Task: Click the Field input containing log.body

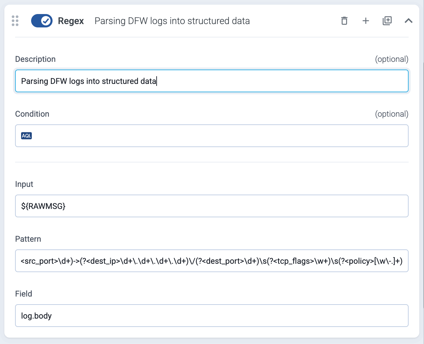Action: [x=212, y=316]
